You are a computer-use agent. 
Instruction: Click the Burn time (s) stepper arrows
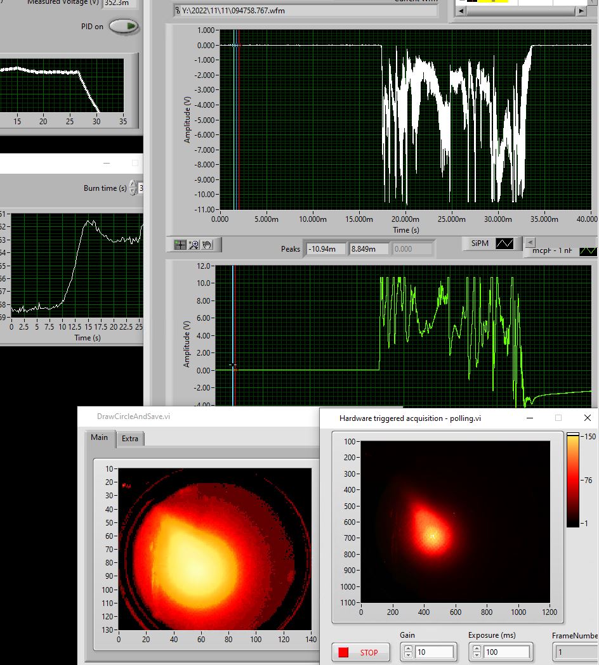click(x=133, y=188)
